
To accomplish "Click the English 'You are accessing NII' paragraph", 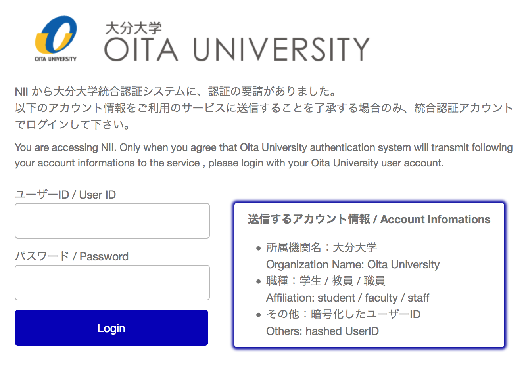I will tap(263, 155).
